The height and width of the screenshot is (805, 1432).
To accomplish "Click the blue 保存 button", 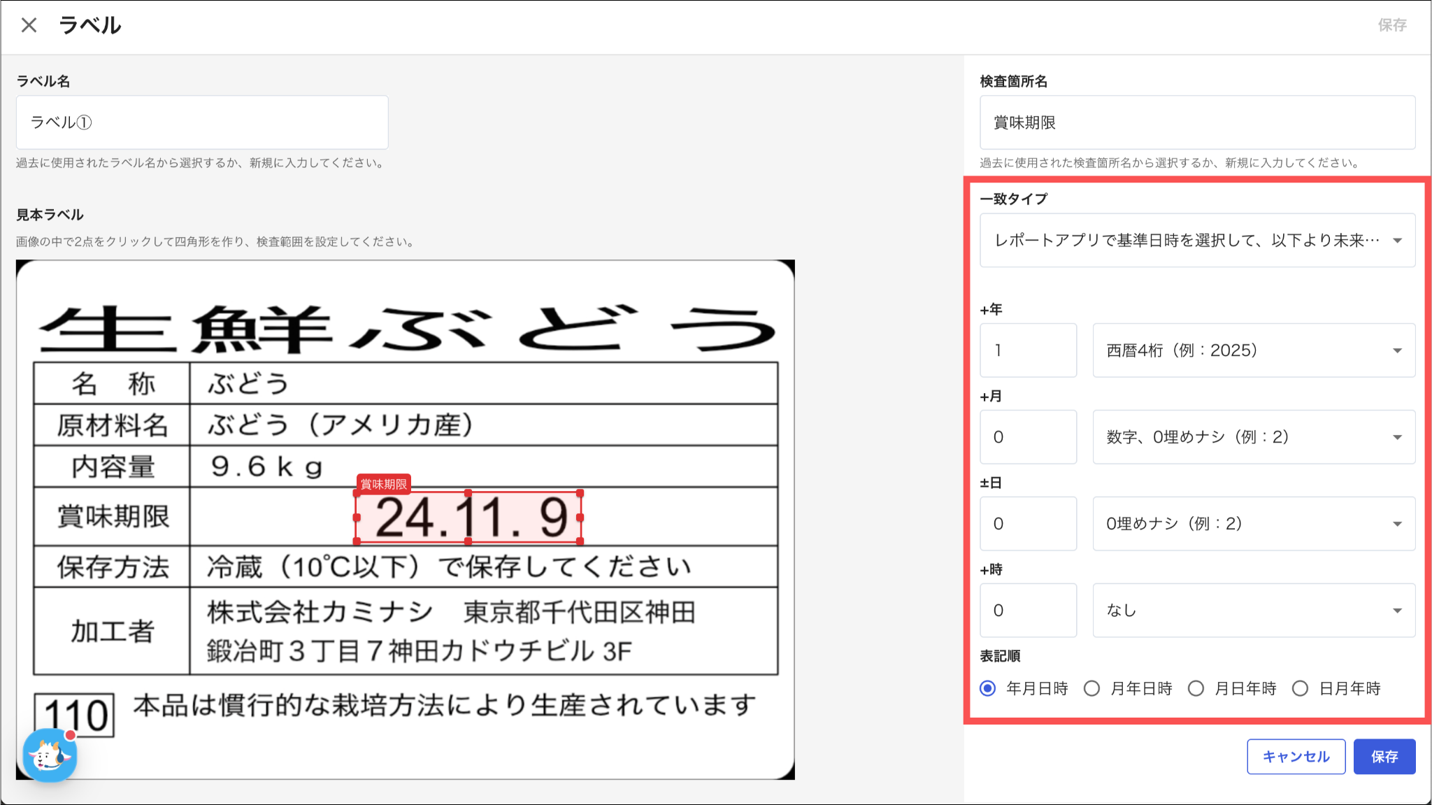I will [1384, 757].
